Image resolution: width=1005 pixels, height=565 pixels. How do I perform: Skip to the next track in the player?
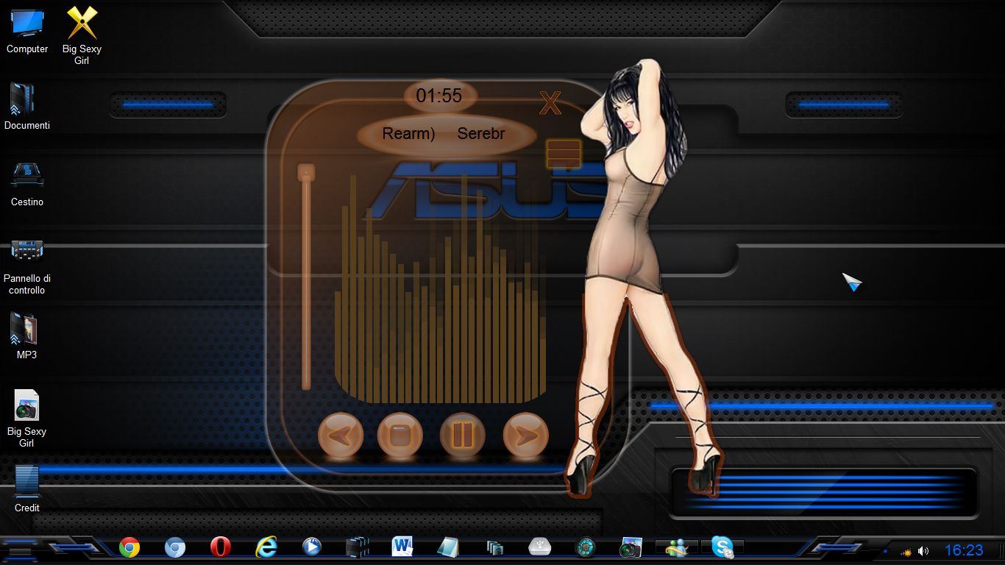tap(525, 436)
